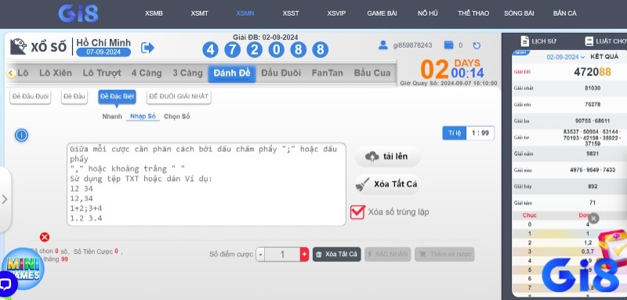
Task: Click the Tỉ lệ odds button
Action: pyautogui.click(x=455, y=133)
